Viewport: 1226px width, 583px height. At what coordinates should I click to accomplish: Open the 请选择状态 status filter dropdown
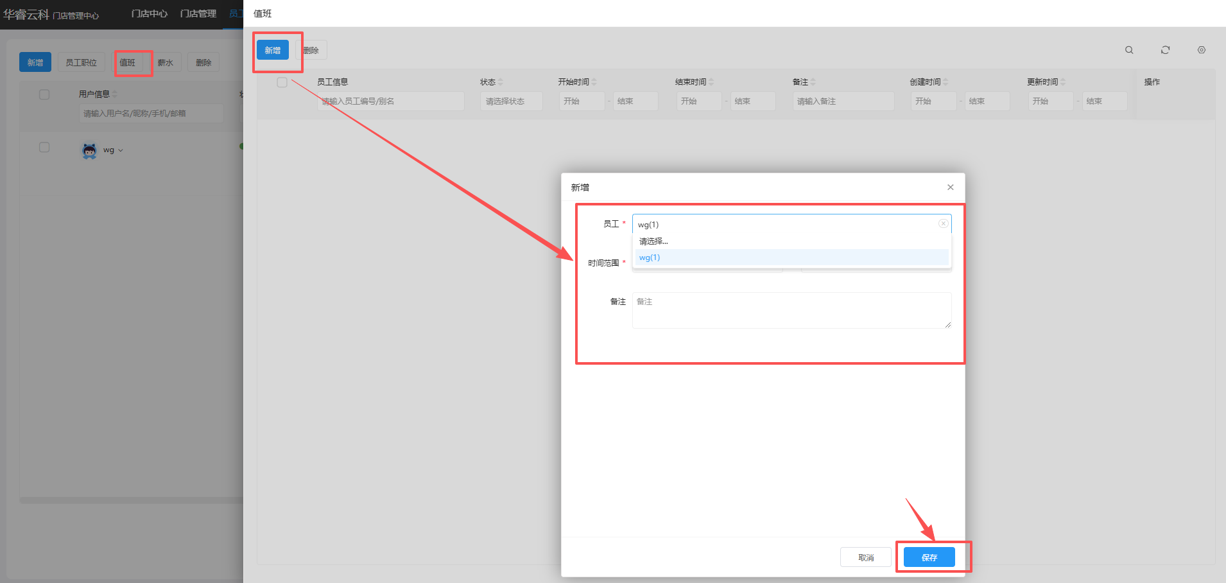click(511, 101)
